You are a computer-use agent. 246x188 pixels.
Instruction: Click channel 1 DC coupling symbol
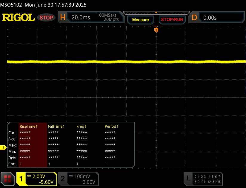pyautogui.click(x=29, y=176)
